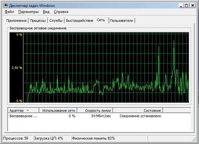Switch to the Пользователи tab
The image size is (199, 144).
[x=122, y=21]
